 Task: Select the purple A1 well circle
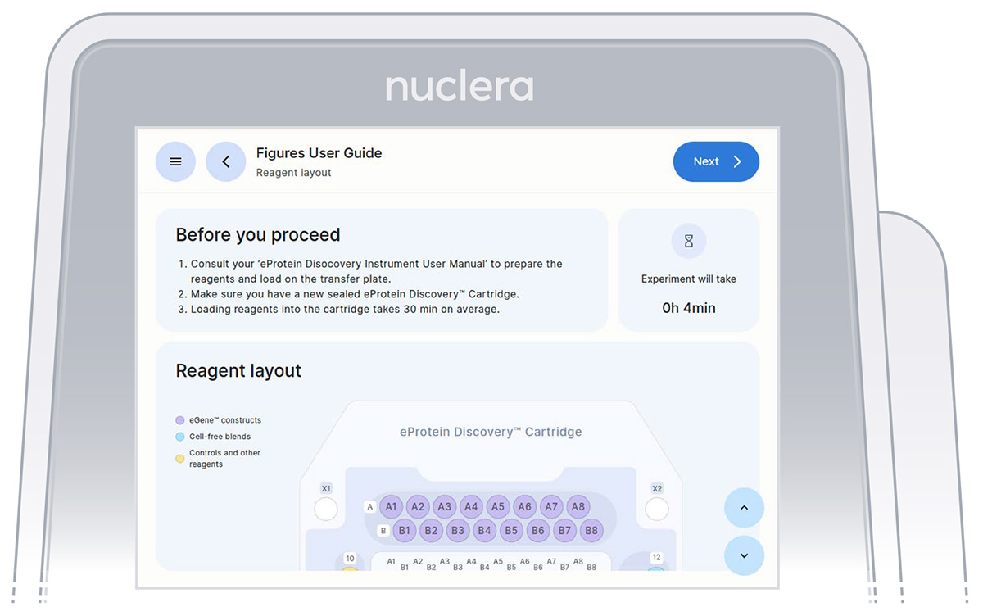click(392, 507)
